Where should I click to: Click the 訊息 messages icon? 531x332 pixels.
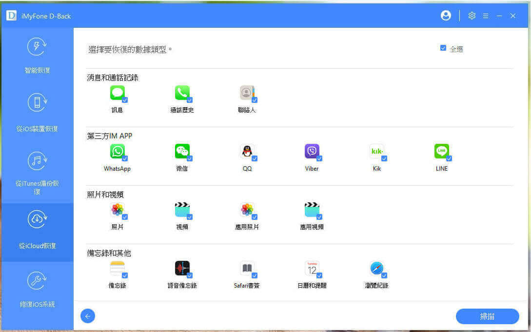[x=117, y=93]
